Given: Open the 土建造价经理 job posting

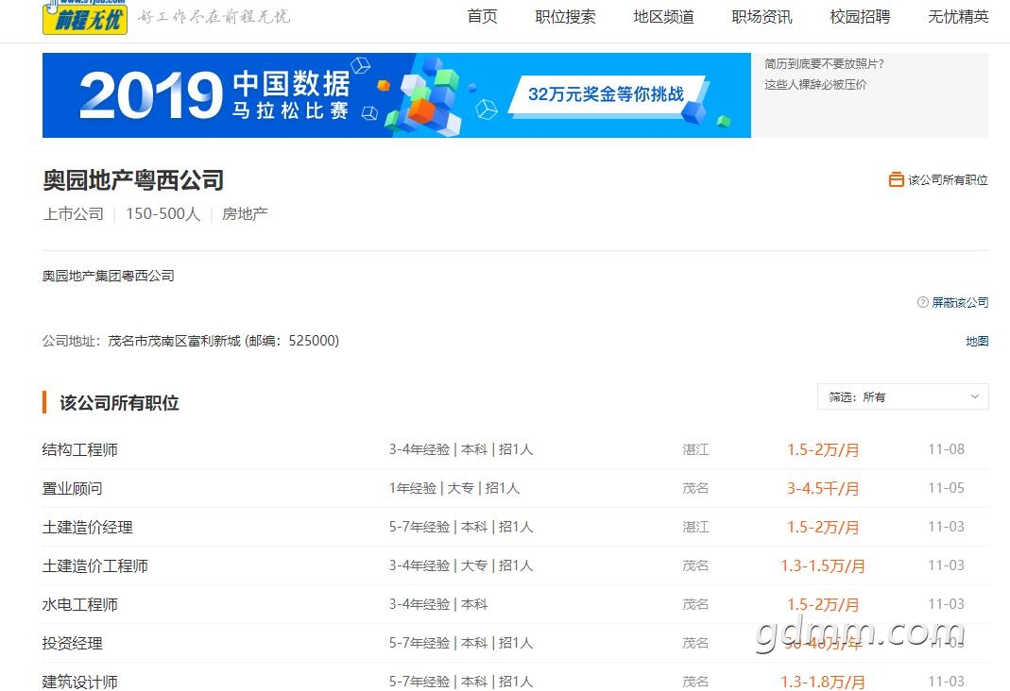Looking at the screenshot, I should tap(88, 527).
